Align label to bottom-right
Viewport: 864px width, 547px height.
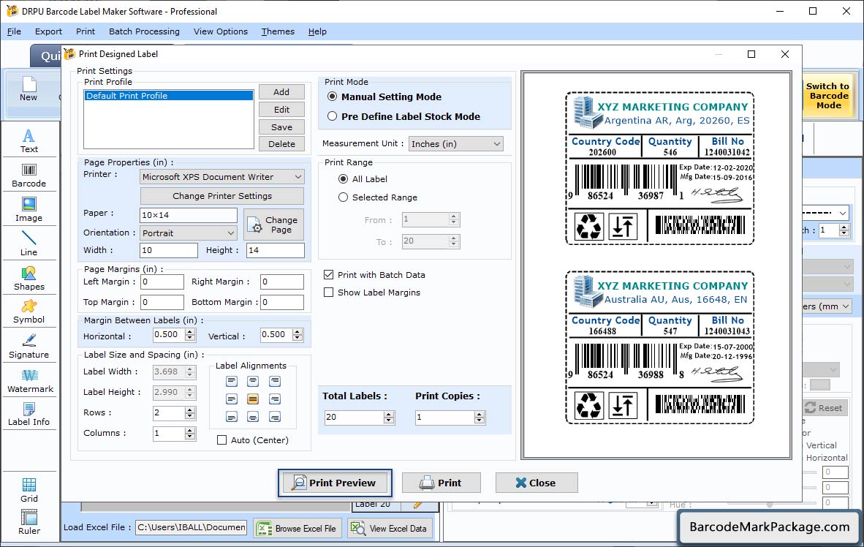(274, 417)
